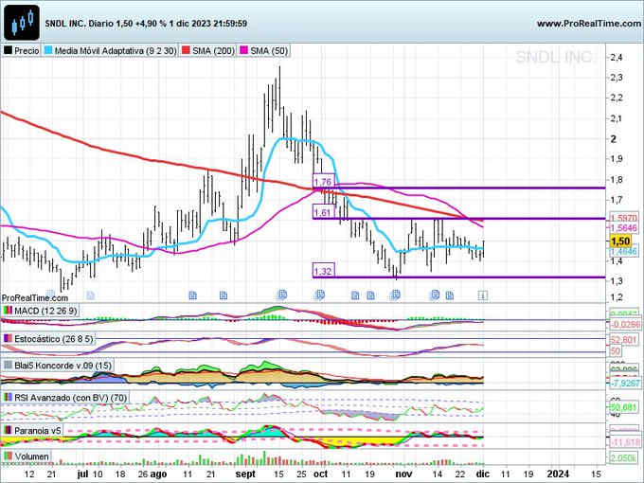Screen dimensions: 644x483
Task: Click the document icon above 'ago 11'
Action: click(x=192, y=295)
